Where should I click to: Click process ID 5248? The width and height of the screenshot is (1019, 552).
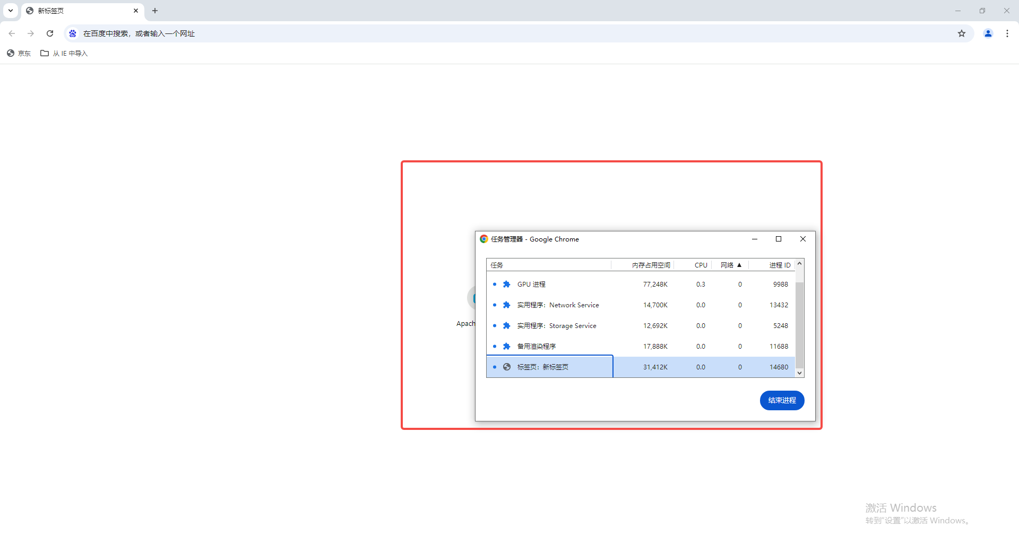point(781,326)
